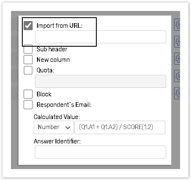The height and width of the screenshot is (180, 191).
Task: Open the bottom gear settings icon
Action: [x=177, y=93]
